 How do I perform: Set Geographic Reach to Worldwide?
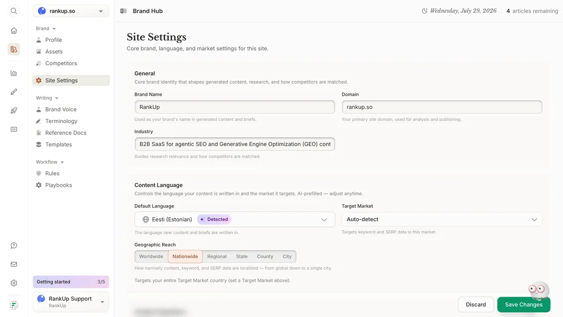151,257
